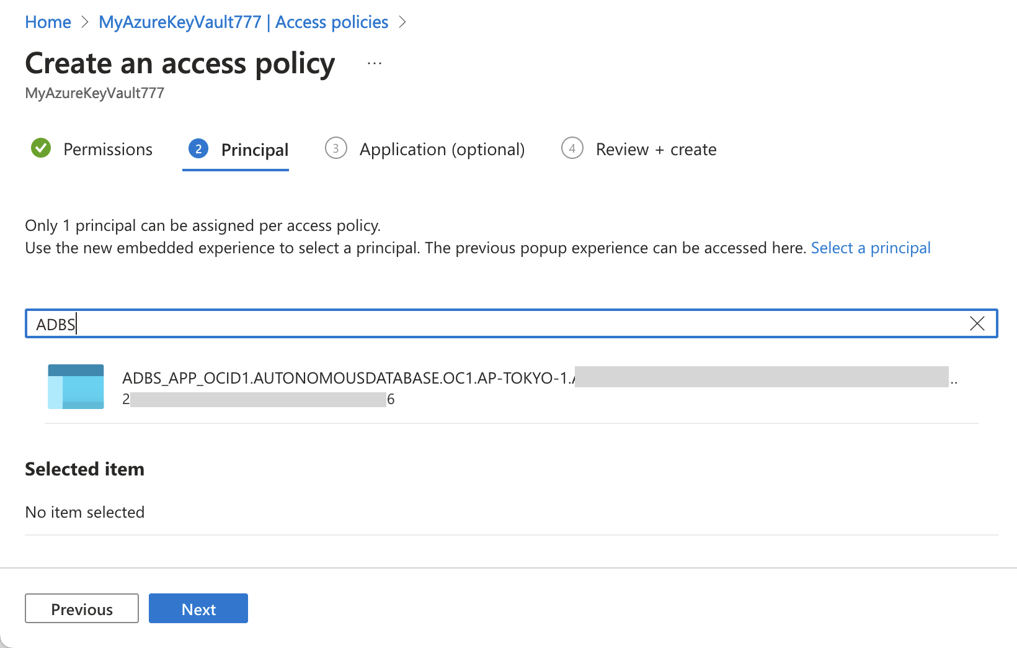
Task: Focus the principal search input field
Action: tap(496, 323)
